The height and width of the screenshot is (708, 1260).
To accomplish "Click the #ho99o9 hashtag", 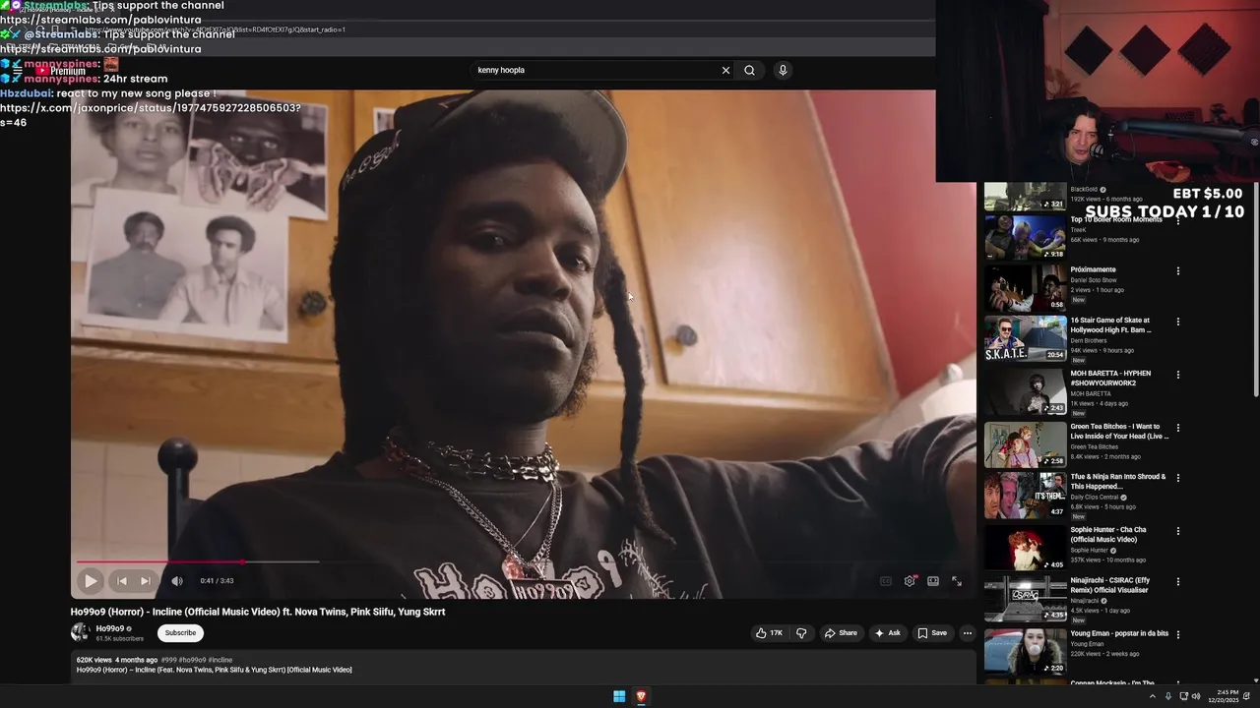I will (192, 660).
